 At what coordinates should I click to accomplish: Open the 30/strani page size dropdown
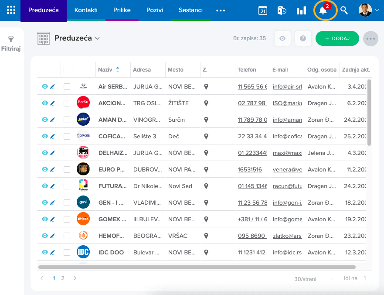tap(314, 279)
